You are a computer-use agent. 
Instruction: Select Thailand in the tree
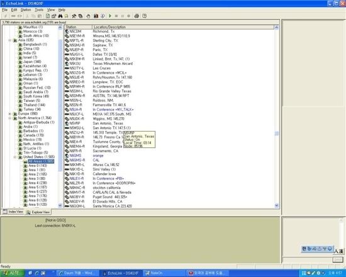pyautogui.click(x=34, y=105)
